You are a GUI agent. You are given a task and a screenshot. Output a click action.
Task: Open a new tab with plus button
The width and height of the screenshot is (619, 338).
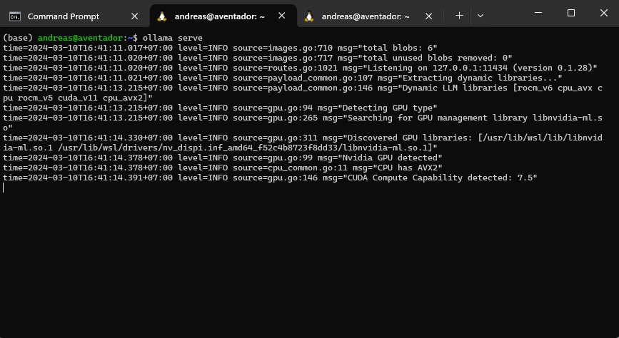coord(459,16)
